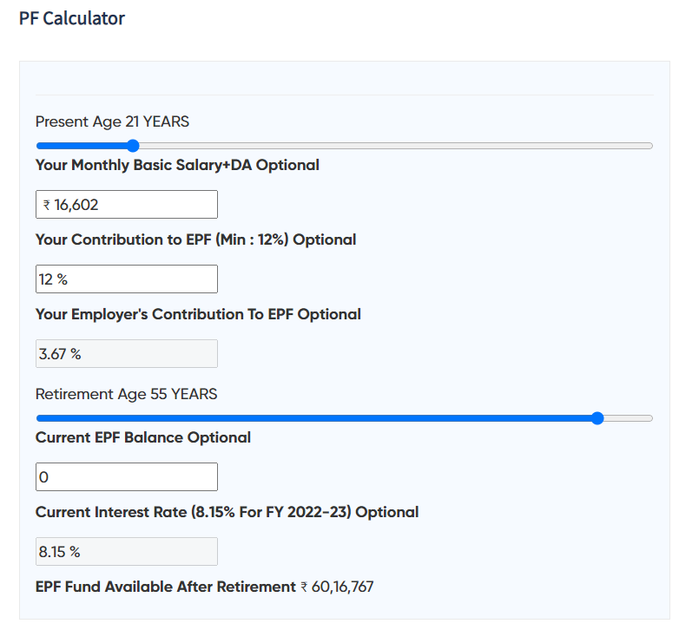This screenshot has width=679, height=630.
Task: Click the filled blue Retirement Age slider track
Action: (x=313, y=418)
